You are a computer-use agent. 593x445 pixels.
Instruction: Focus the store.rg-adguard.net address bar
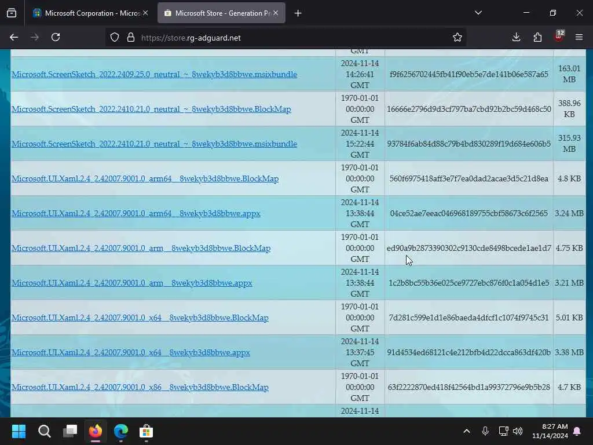click(287, 38)
